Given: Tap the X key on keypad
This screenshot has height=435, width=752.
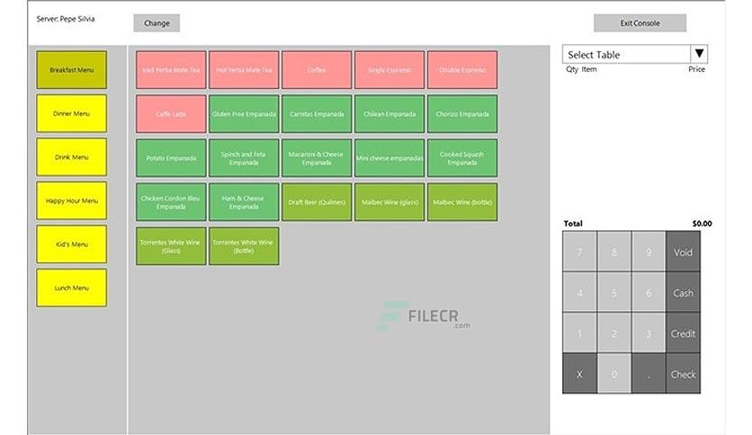Looking at the screenshot, I should (x=579, y=374).
